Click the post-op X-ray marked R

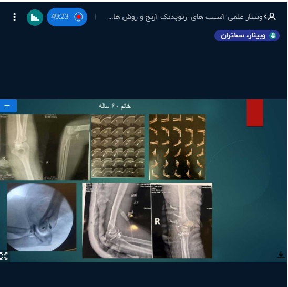click(182, 220)
